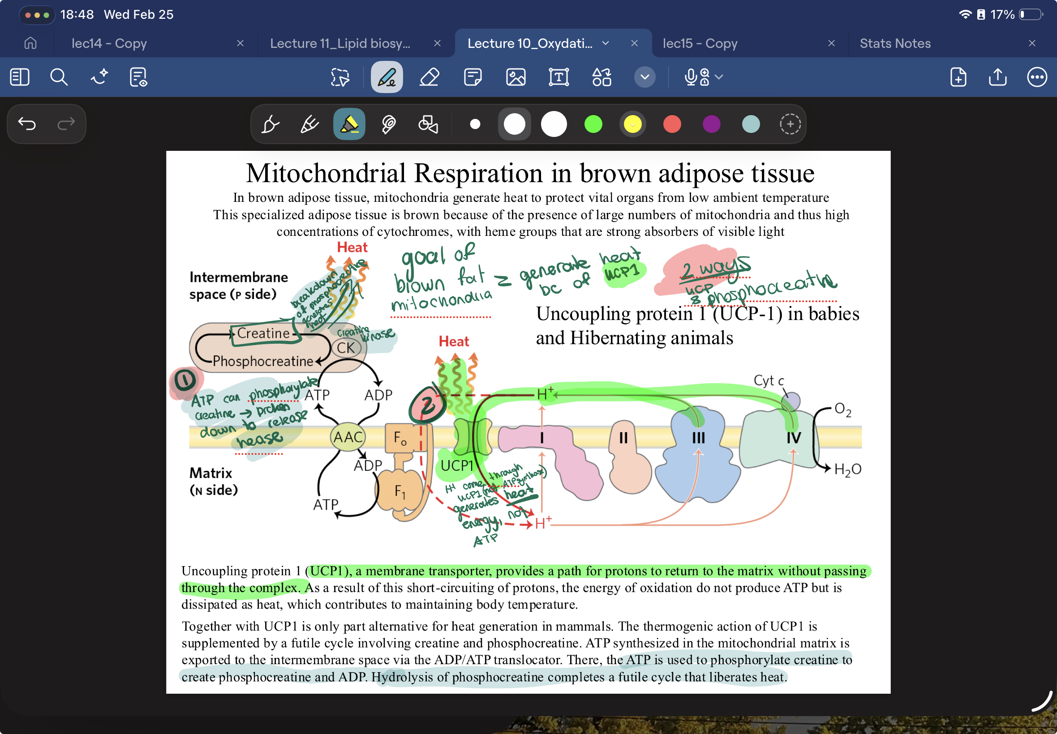Switch to the Stats Notes tab
1057x734 pixels.
pos(895,43)
